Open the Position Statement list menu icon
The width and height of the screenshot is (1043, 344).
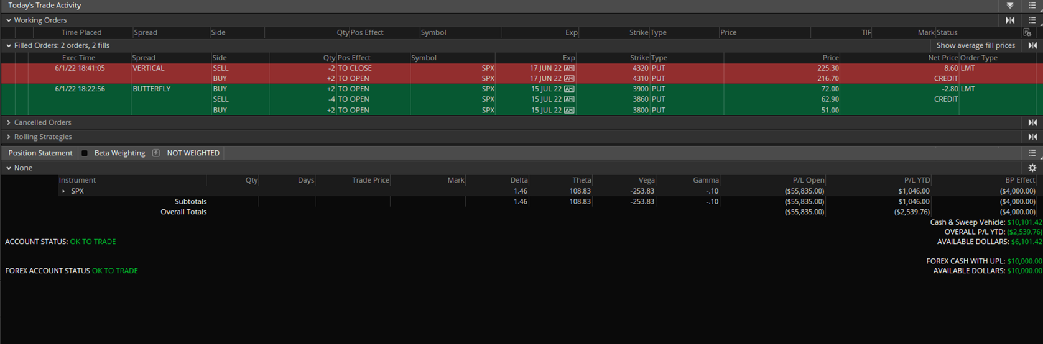[1032, 153]
